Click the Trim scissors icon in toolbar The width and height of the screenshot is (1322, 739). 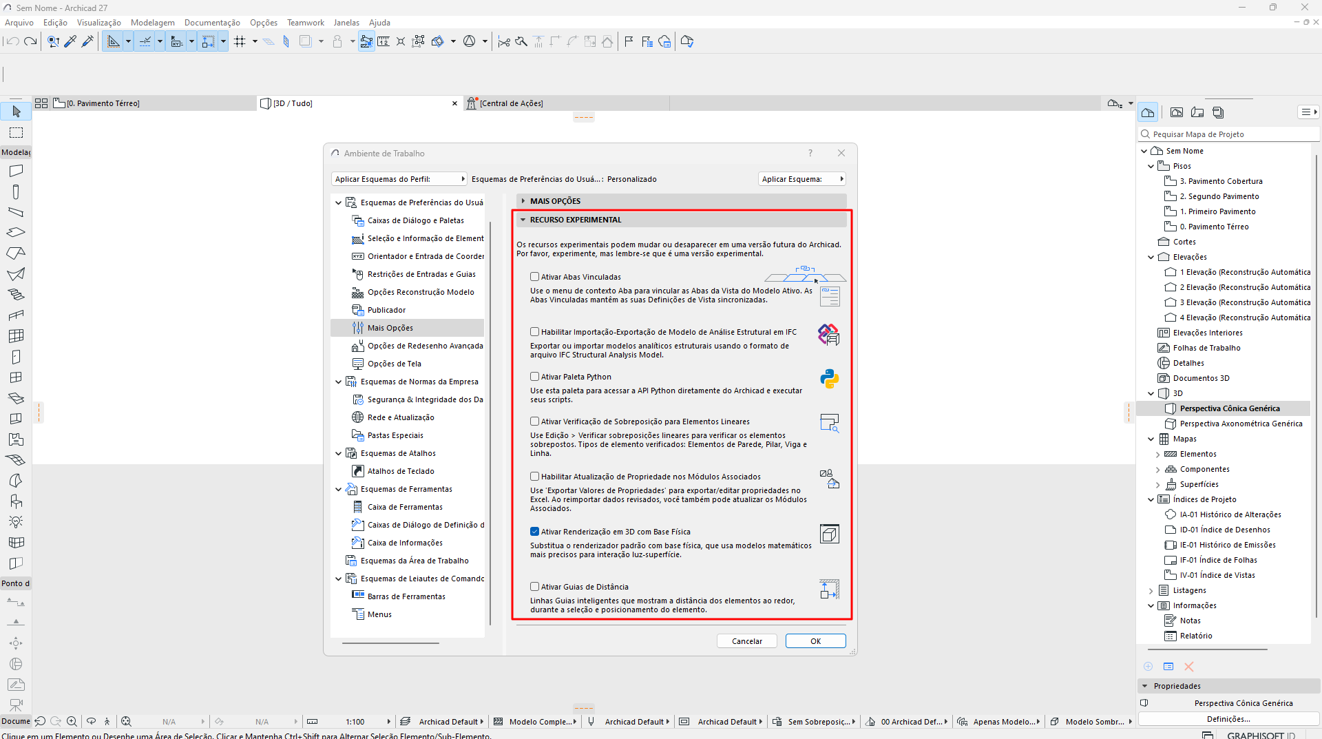click(504, 41)
